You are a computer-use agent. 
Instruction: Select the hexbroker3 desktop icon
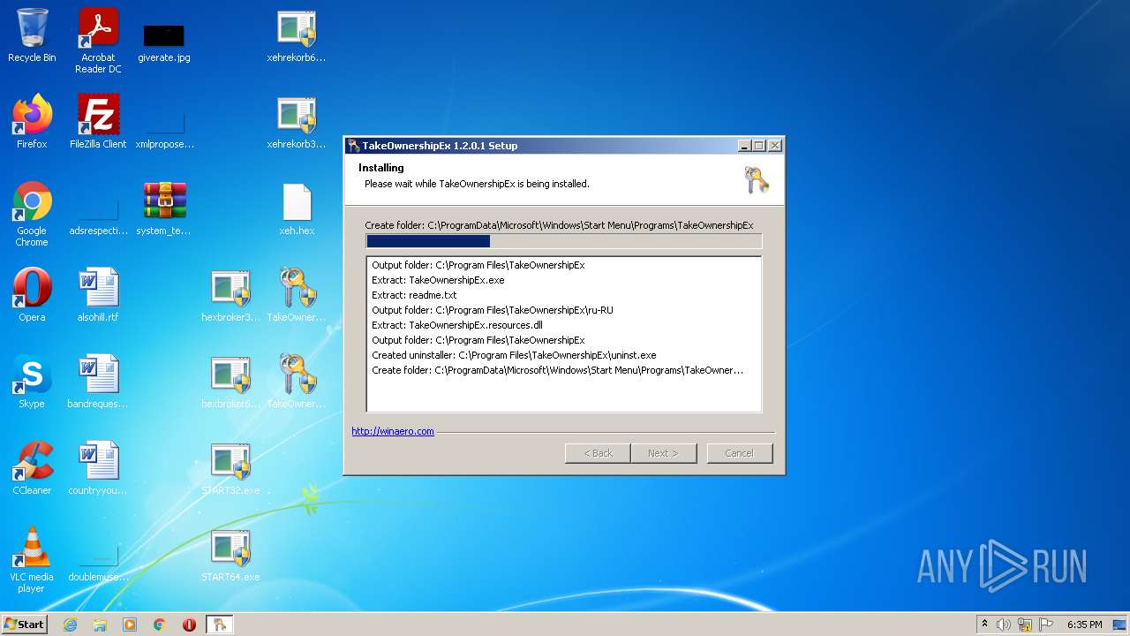point(230,295)
